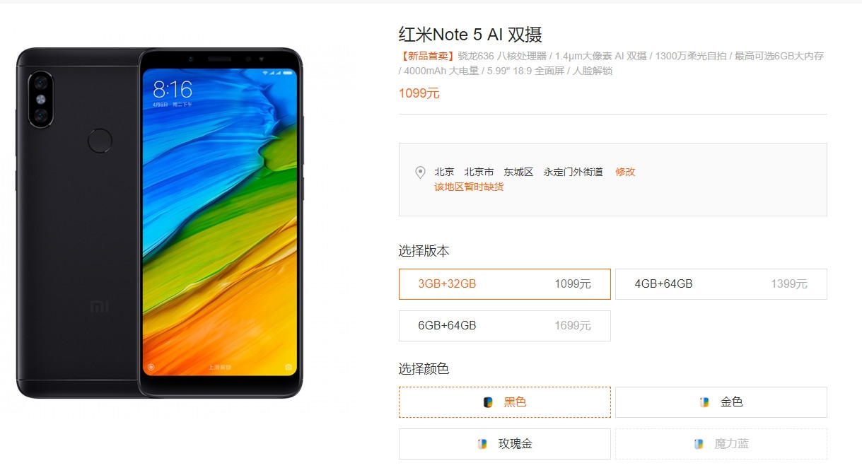The image size is (862, 468).
Task: Pick the 6GB+64GB version
Action: 505,326
